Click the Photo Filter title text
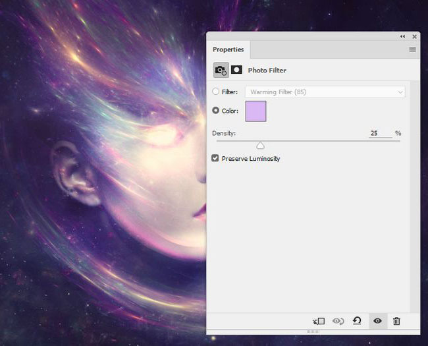 coord(267,71)
